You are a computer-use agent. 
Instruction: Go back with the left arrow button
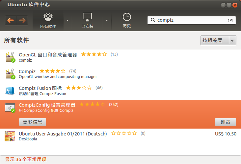pos(11,20)
